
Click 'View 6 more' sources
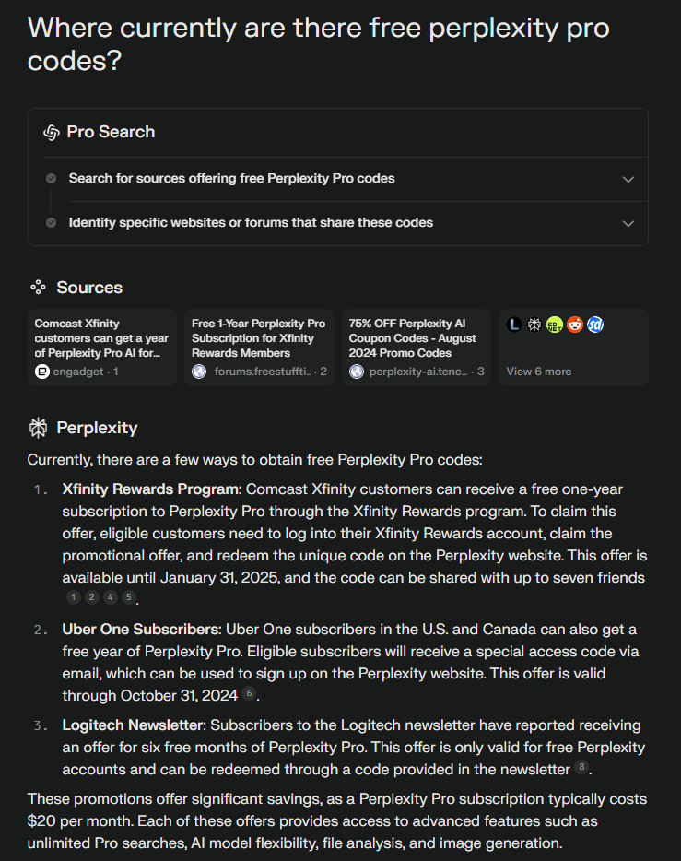pyautogui.click(x=539, y=372)
